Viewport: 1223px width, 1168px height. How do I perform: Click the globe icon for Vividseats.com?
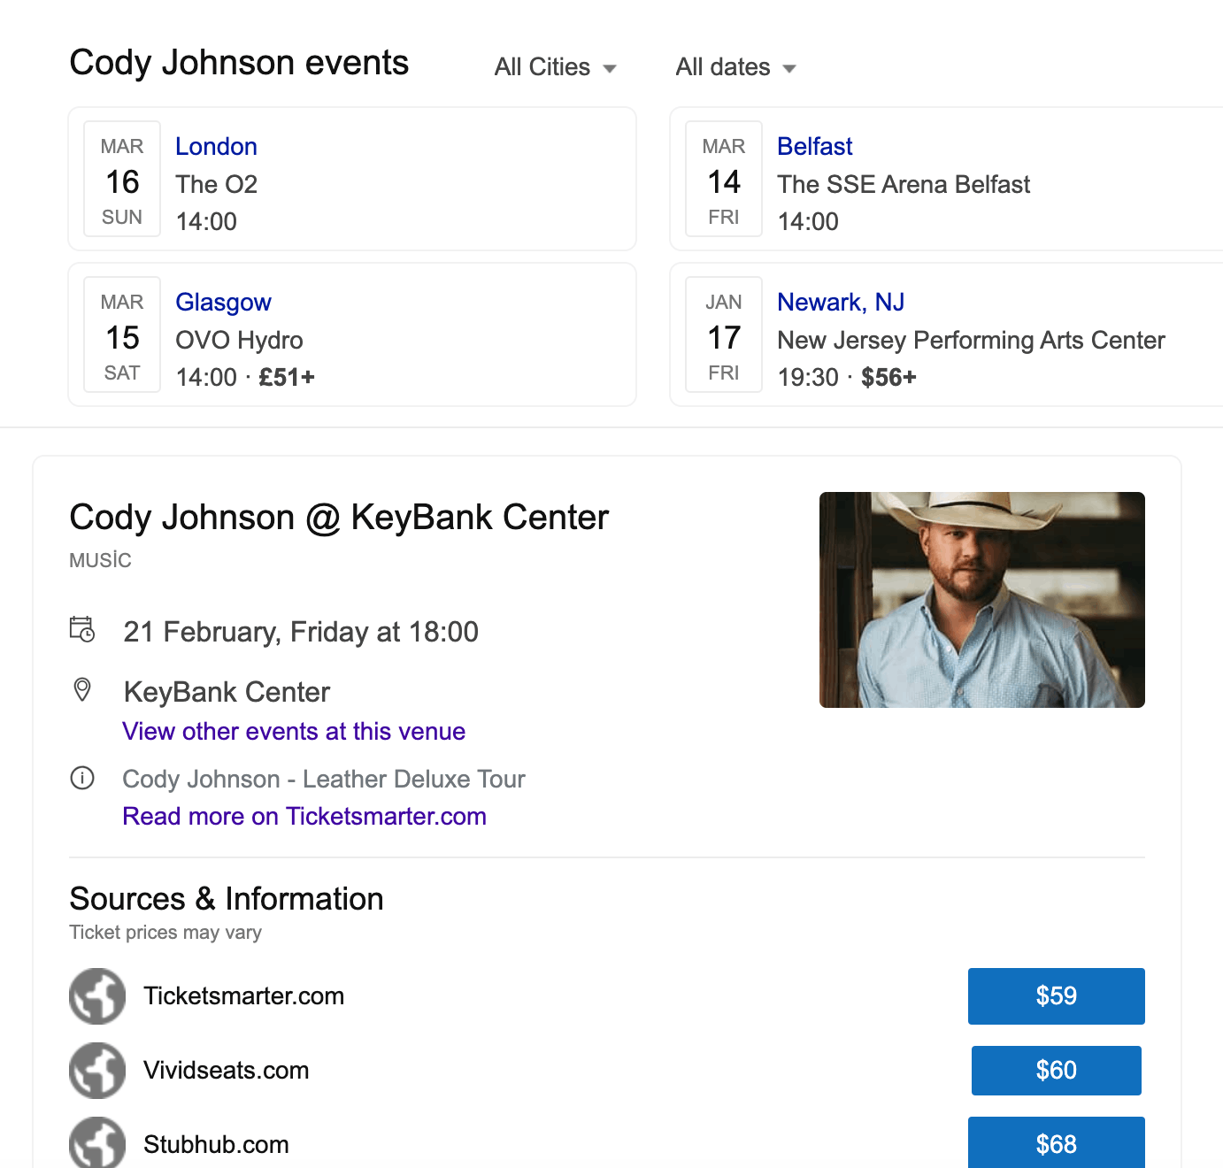(97, 1071)
